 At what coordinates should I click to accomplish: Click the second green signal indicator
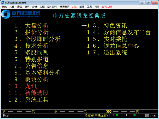(135, 115)
